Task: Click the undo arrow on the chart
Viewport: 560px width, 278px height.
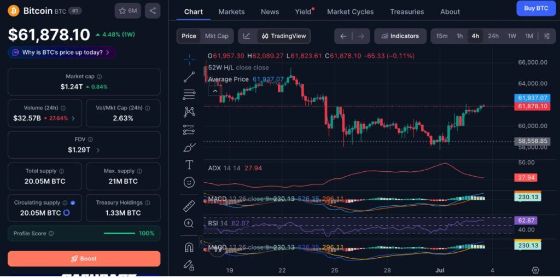Action: pyautogui.click(x=343, y=36)
